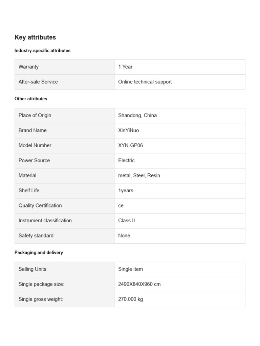Click the 2490X840X960 cm package size
Image resolution: width=260 pixels, height=346 pixels.
(139, 284)
